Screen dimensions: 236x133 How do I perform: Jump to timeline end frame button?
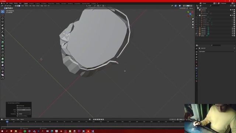[x=103, y=119]
